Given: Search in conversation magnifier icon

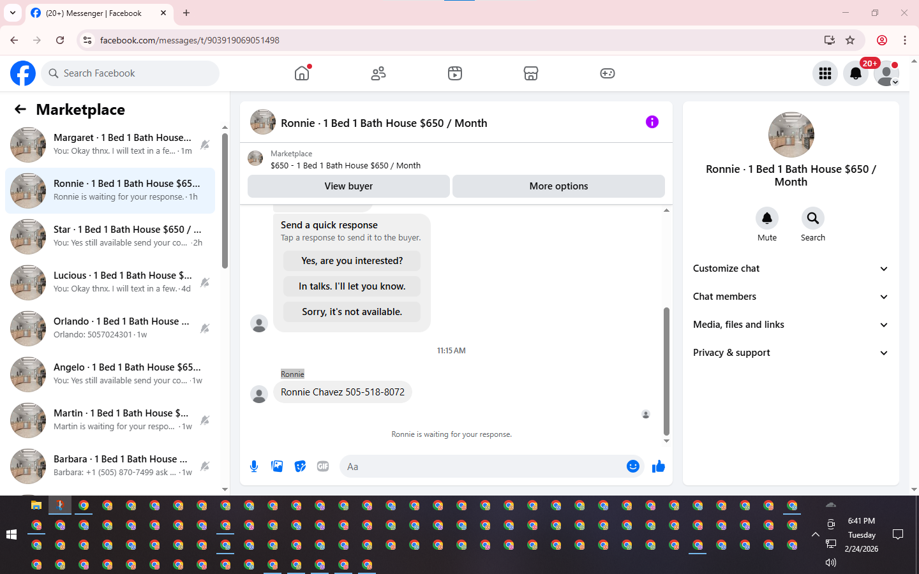Looking at the screenshot, I should tap(813, 218).
